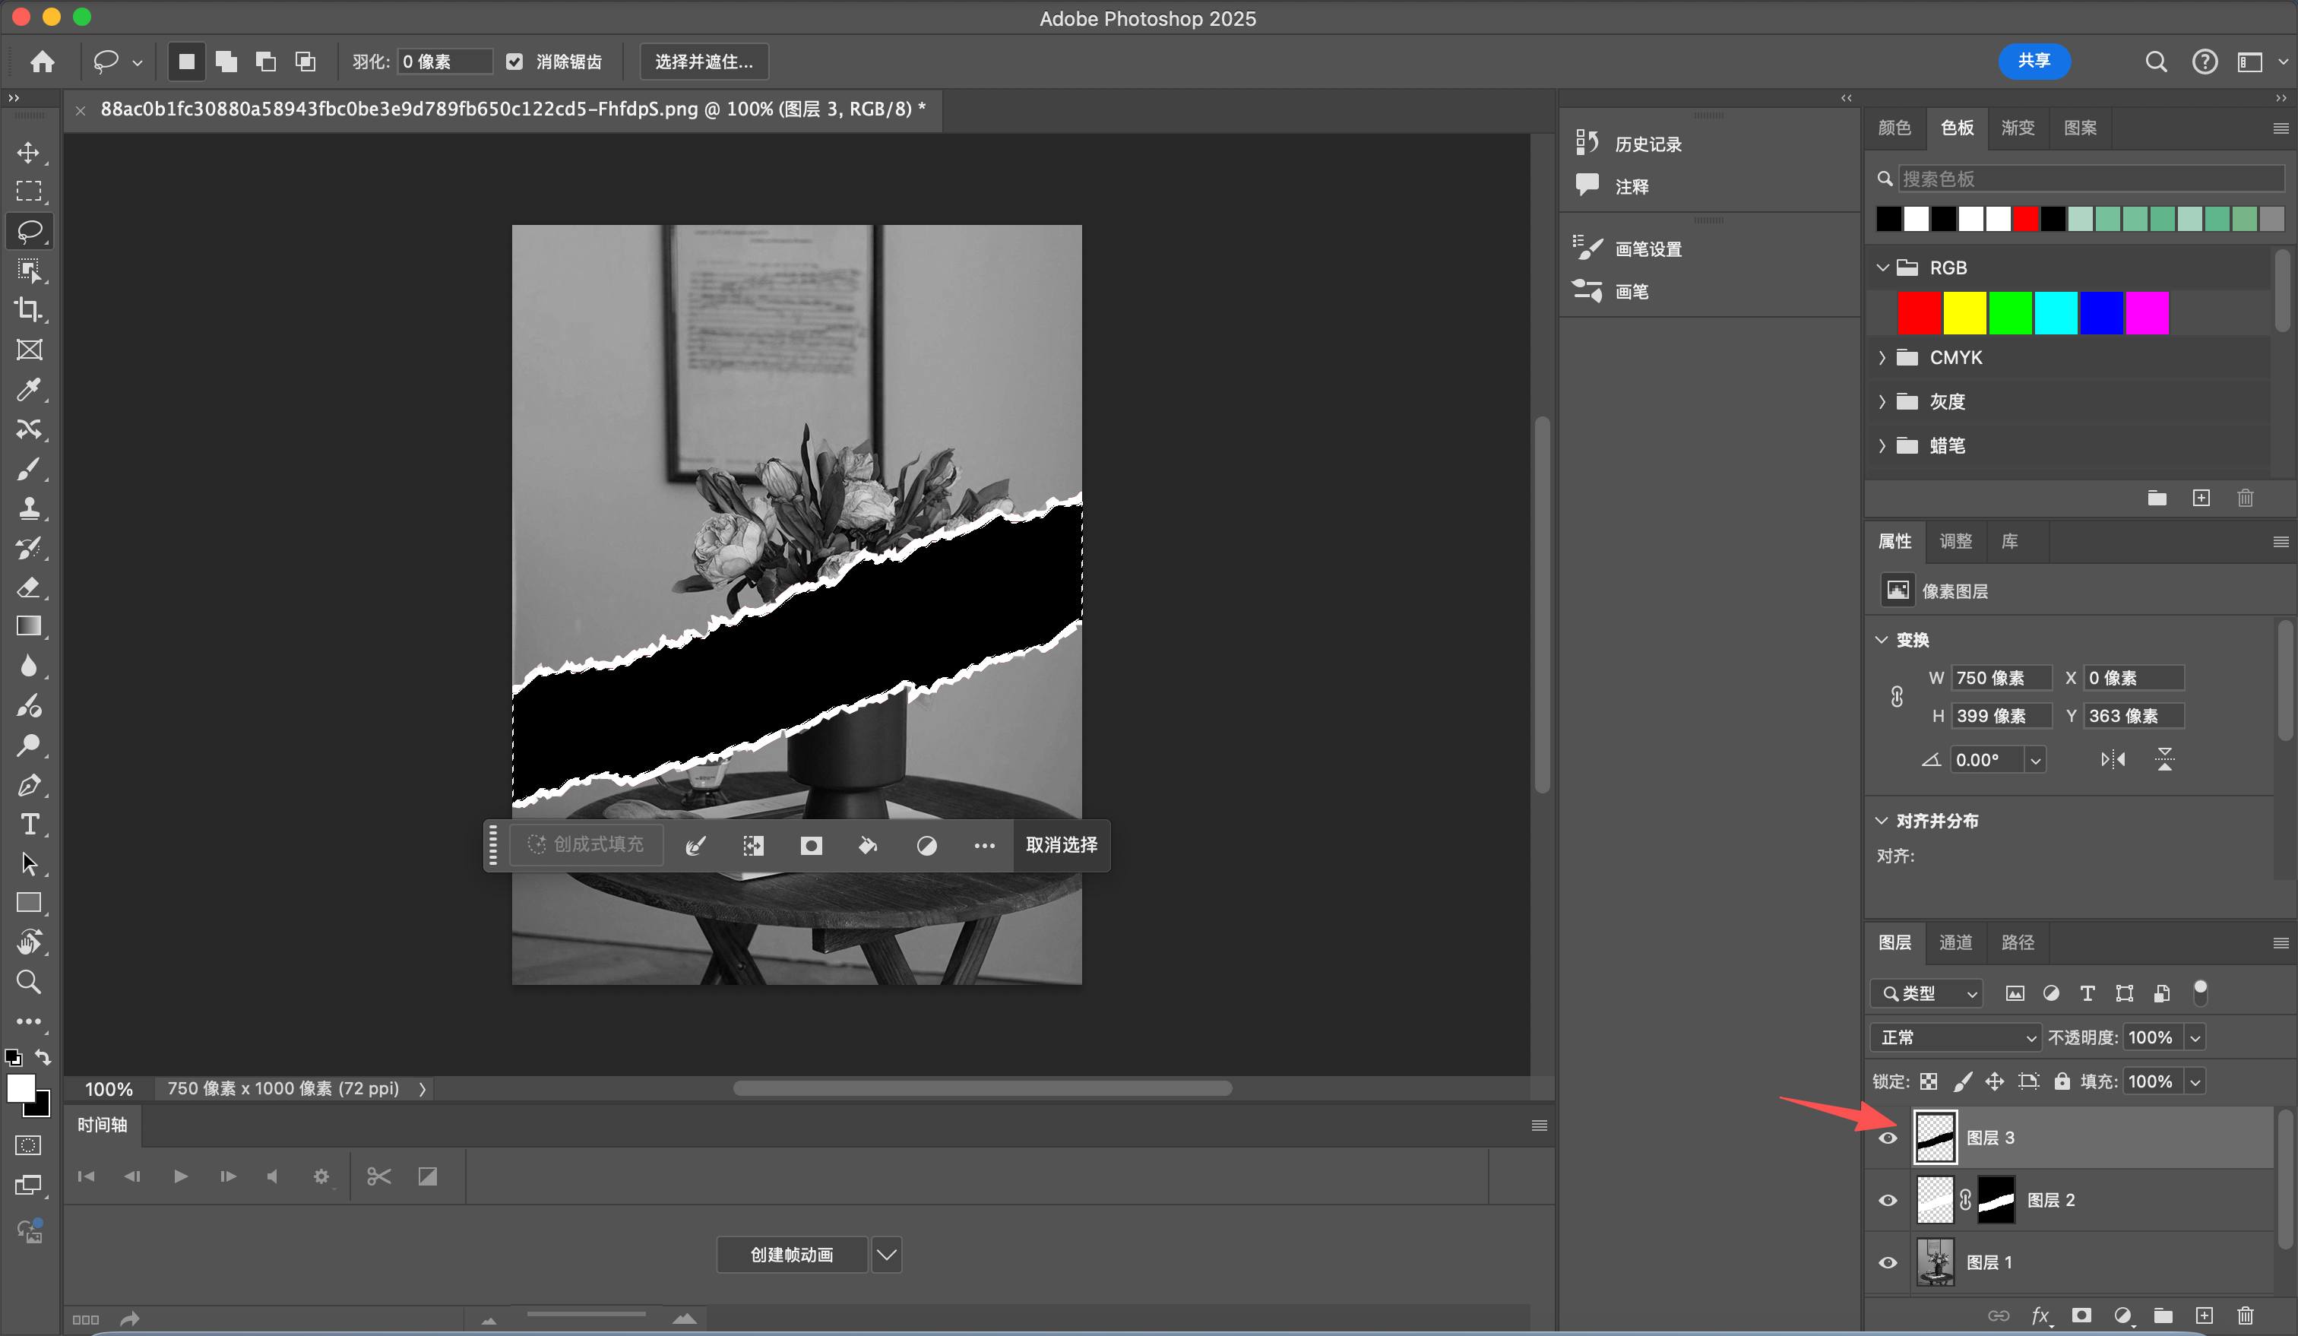Open the 不透明度 opacity dropdown arrow
This screenshot has width=2298, height=1336.
(2195, 1038)
